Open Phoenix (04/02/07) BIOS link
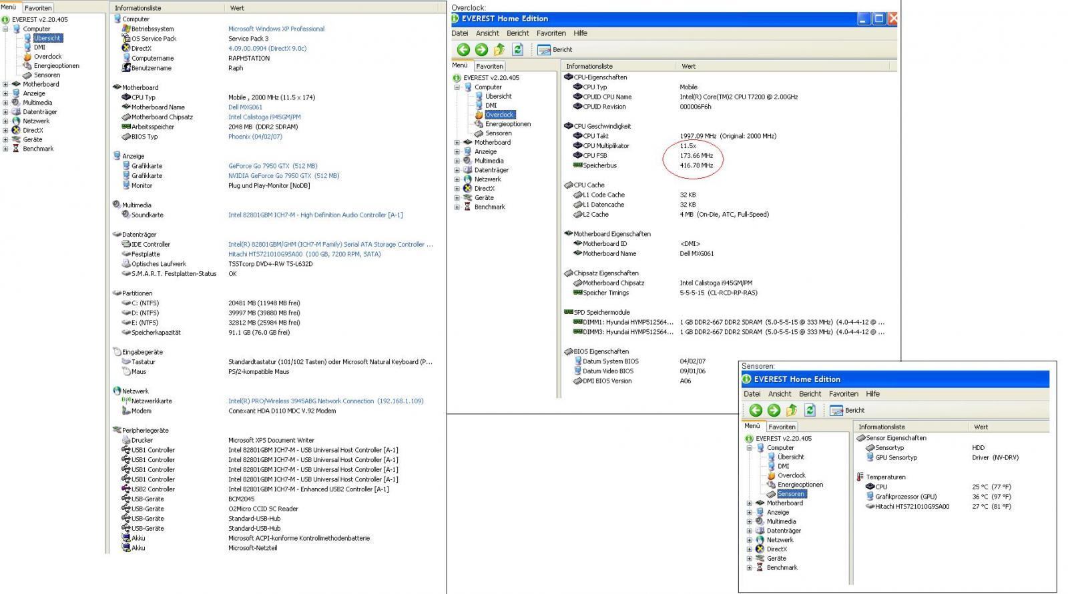Image resolution: width=1068 pixels, height=594 pixels. tap(255, 137)
